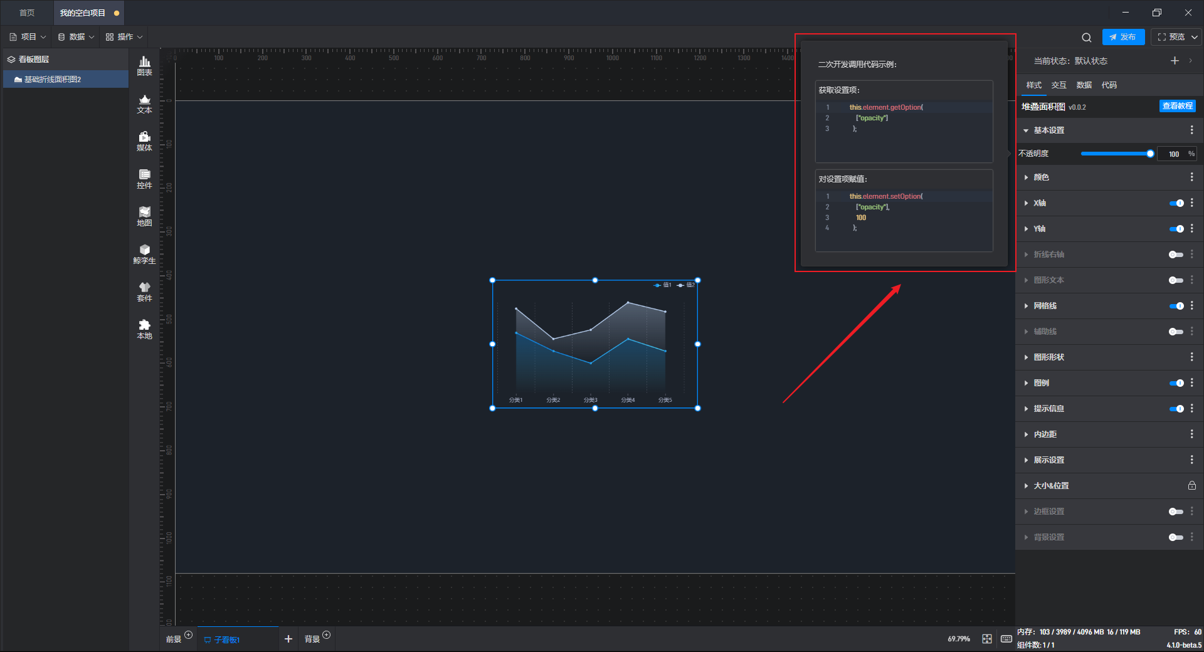The height and width of the screenshot is (652, 1204).
Task: Switch to the 首页 tab
Action: (x=27, y=13)
